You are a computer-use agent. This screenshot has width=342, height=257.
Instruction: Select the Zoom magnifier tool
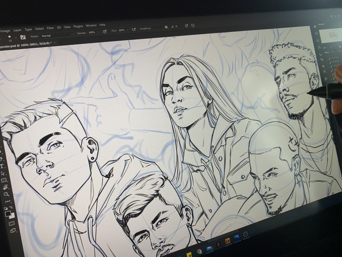(x=6, y=194)
